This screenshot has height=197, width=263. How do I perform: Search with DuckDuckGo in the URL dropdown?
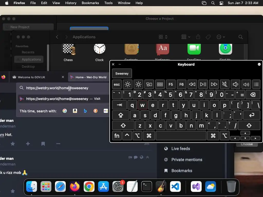pyautogui.click(x=96, y=111)
